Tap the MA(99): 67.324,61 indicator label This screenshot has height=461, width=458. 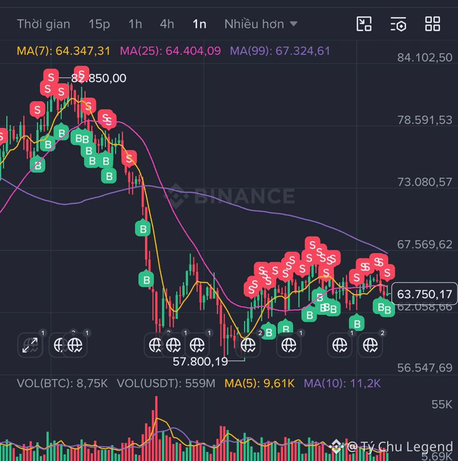pos(280,51)
